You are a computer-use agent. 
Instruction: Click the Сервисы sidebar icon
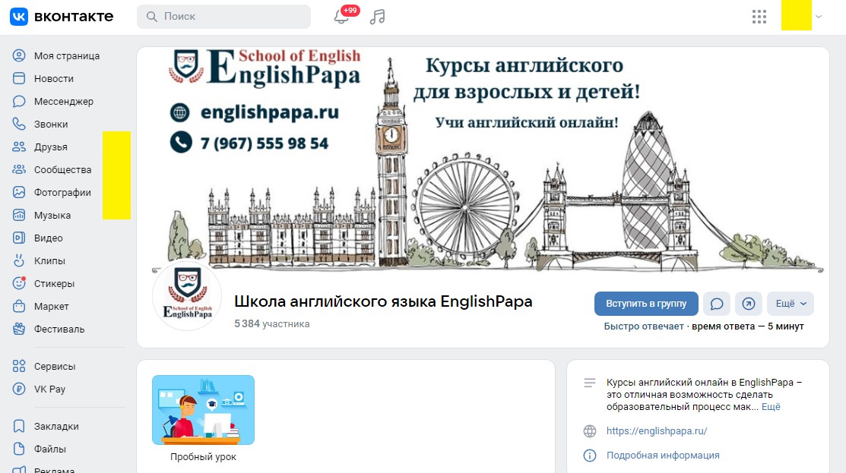tap(19, 367)
